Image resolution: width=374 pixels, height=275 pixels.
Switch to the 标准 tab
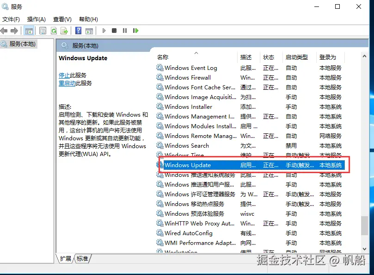(83, 258)
